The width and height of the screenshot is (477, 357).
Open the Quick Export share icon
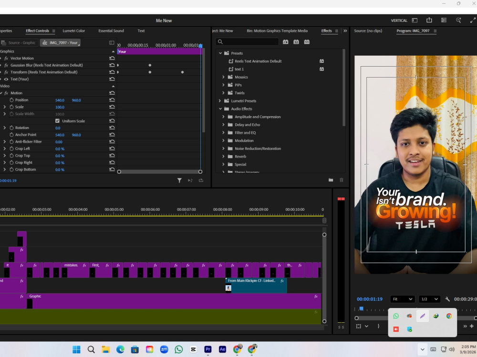[x=429, y=20]
